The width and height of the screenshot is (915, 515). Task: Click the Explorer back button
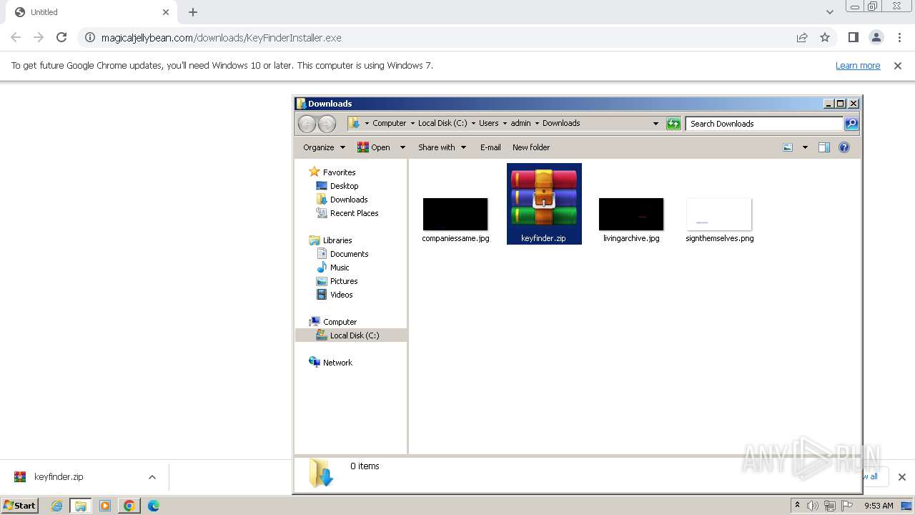point(307,124)
